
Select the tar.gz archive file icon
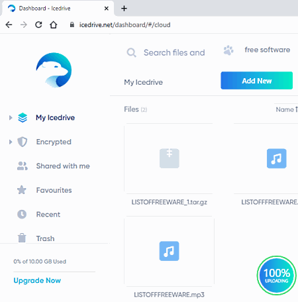(x=170, y=158)
